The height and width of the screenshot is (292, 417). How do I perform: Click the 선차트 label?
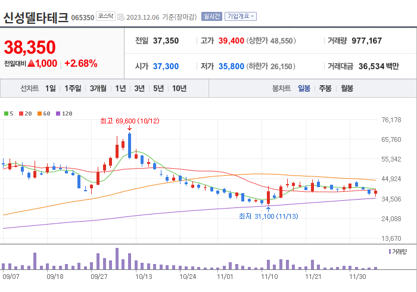click(30, 88)
